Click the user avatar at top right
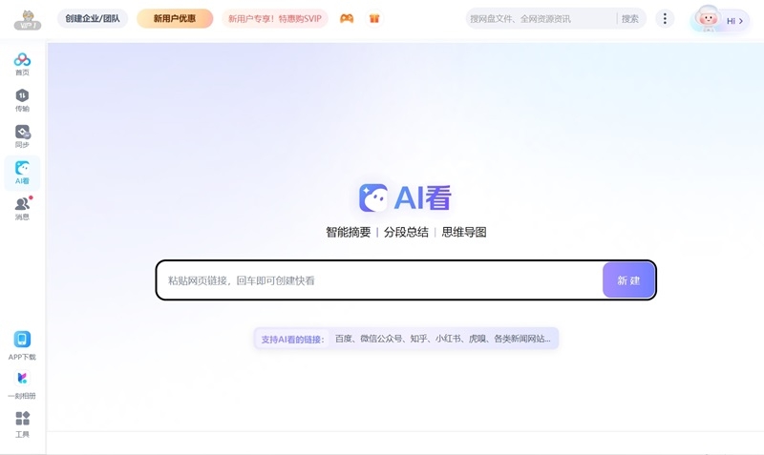Screen dimensions: 764x455 pyautogui.click(x=708, y=18)
